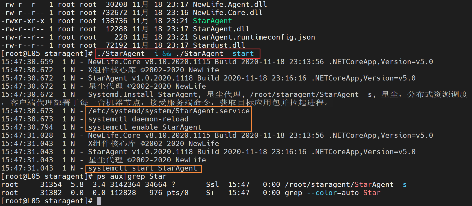Click the blinking cursor at the last prompt
472x206 pixels.
tap(99, 201)
